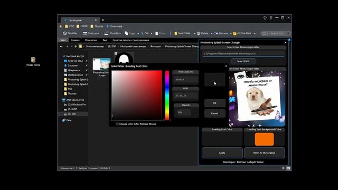This screenshot has height=190, width=338.
Task: Click the Opacity value field
Action: [184, 112]
